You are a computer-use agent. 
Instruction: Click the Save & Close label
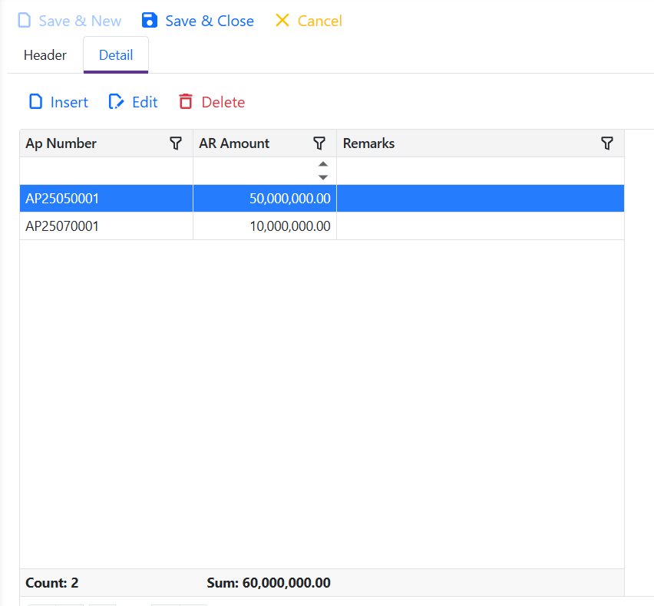pyautogui.click(x=210, y=21)
